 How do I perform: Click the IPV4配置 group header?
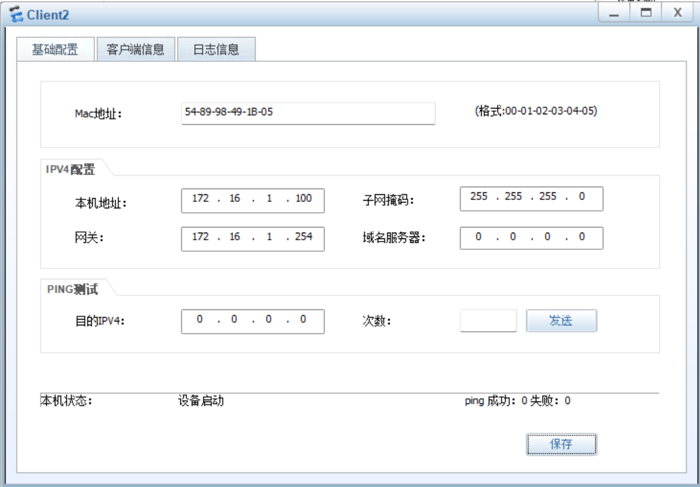[x=70, y=170]
